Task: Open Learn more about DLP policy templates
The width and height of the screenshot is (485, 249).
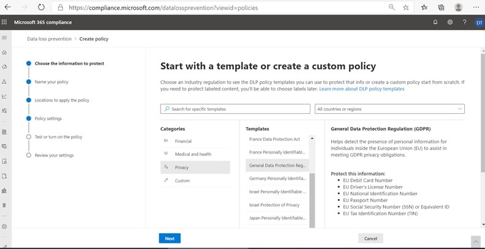Action: tap(361, 89)
